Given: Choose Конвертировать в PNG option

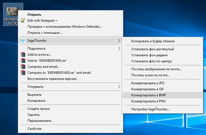Looking at the screenshot, I should point(149,101).
